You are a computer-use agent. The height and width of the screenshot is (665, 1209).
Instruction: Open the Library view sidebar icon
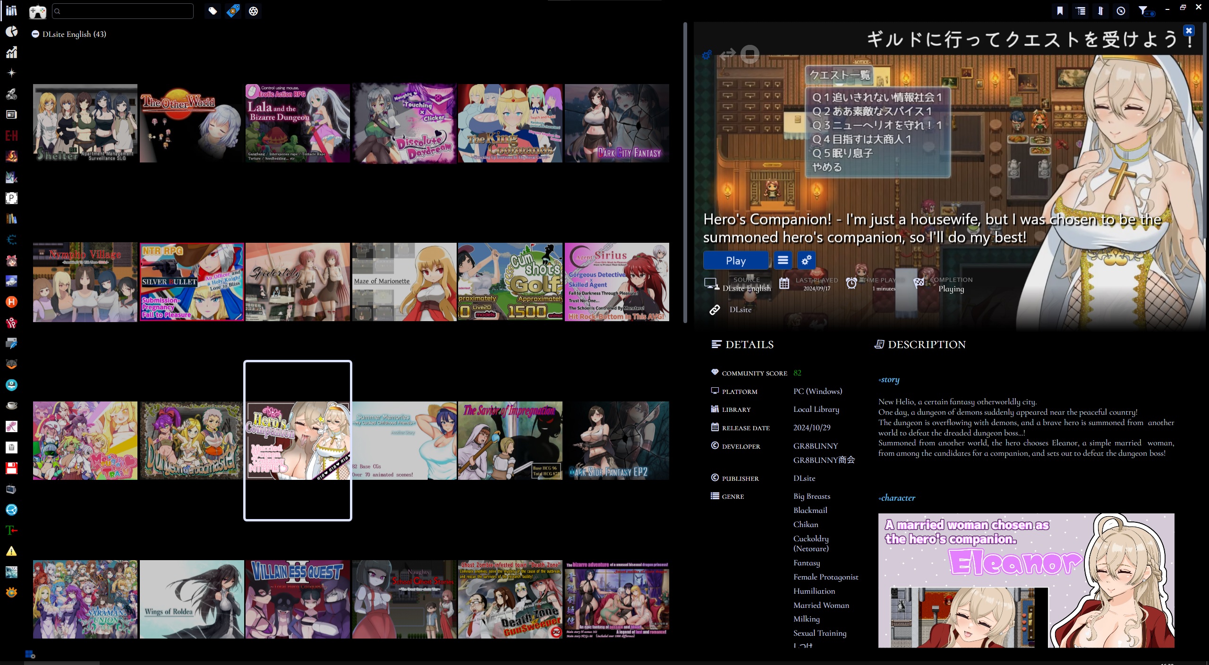coord(11,10)
